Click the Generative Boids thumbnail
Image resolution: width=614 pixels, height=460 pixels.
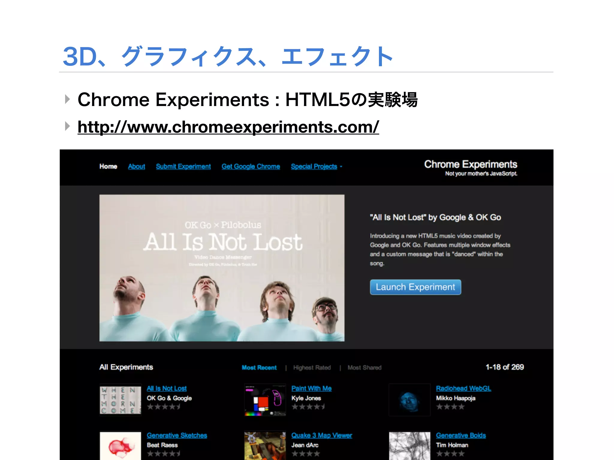[410, 446]
